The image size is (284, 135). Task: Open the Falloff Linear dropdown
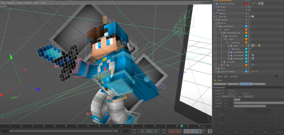[x=229, y=96]
